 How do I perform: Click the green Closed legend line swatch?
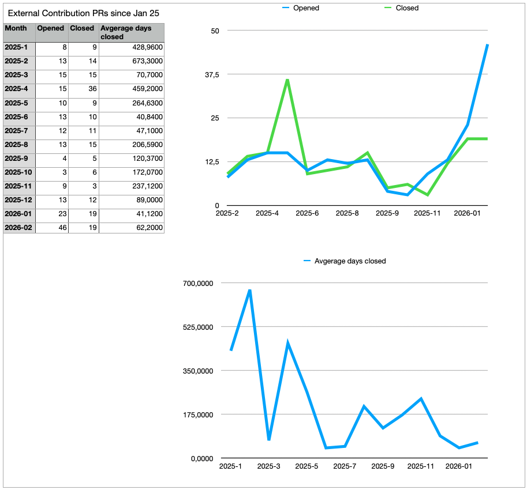[x=388, y=8]
